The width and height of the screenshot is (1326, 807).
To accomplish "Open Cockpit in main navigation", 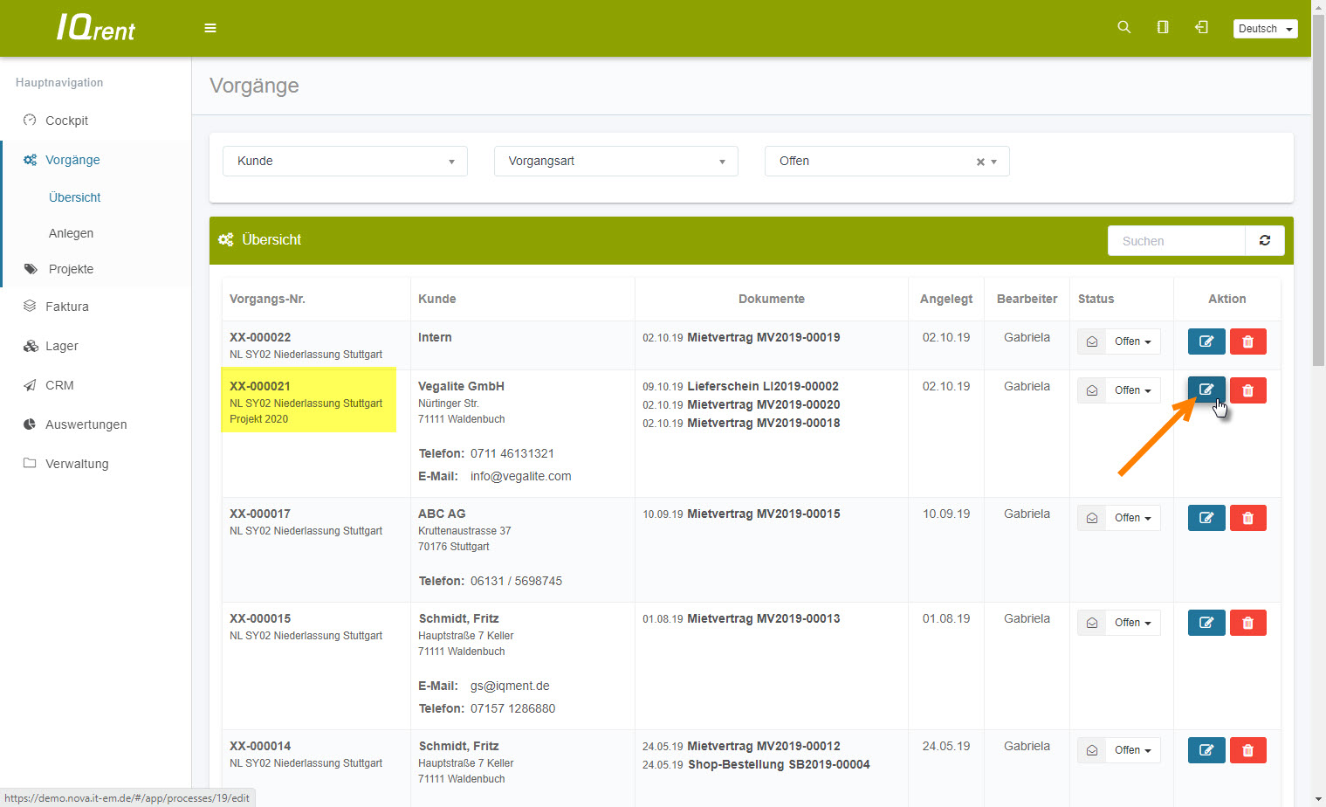I will [66, 121].
